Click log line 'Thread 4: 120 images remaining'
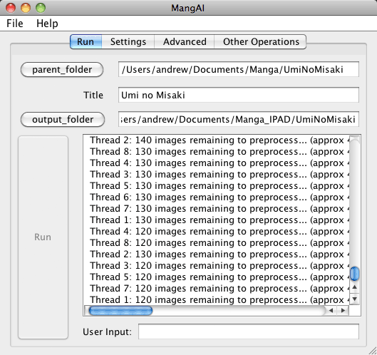 (x=220, y=232)
